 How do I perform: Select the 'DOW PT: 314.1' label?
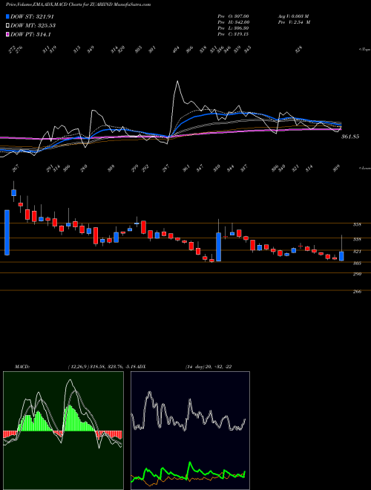(x=30, y=34)
